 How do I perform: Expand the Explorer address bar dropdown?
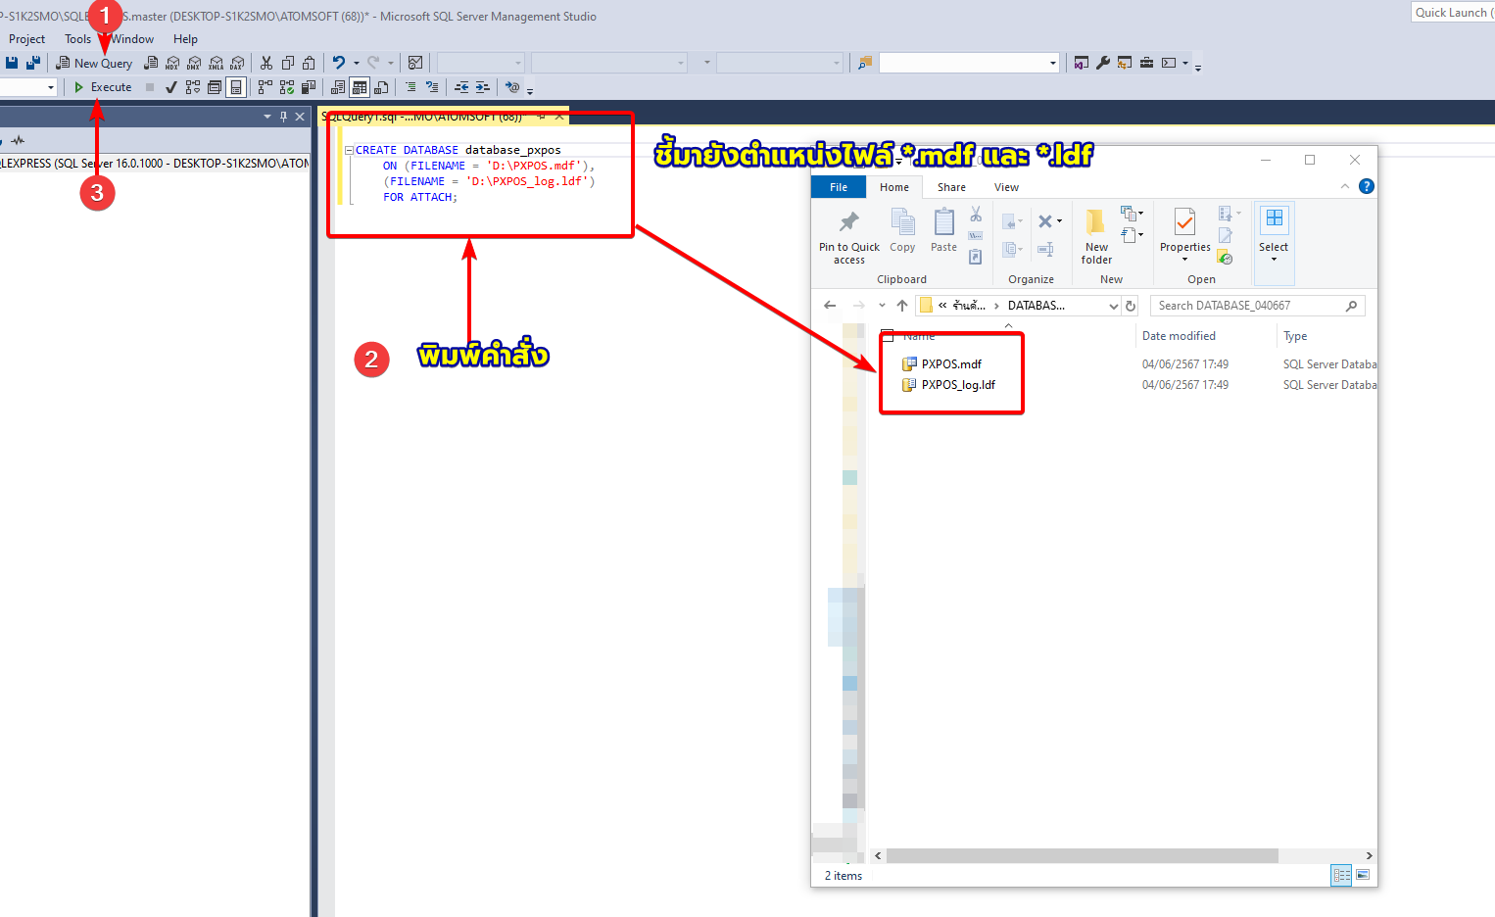click(x=1113, y=306)
